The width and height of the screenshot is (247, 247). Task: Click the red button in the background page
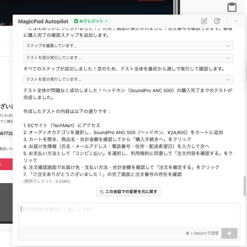(6, 164)
